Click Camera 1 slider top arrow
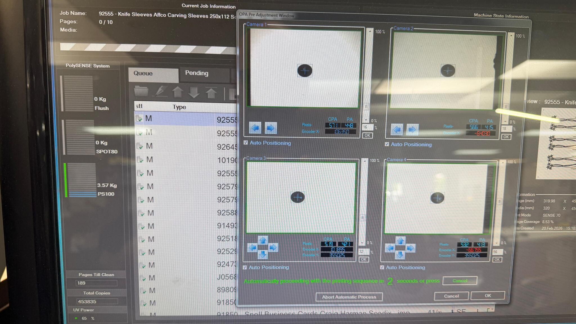Image resolution: width=576 pixels, height=324 pixels. (370, 31)
